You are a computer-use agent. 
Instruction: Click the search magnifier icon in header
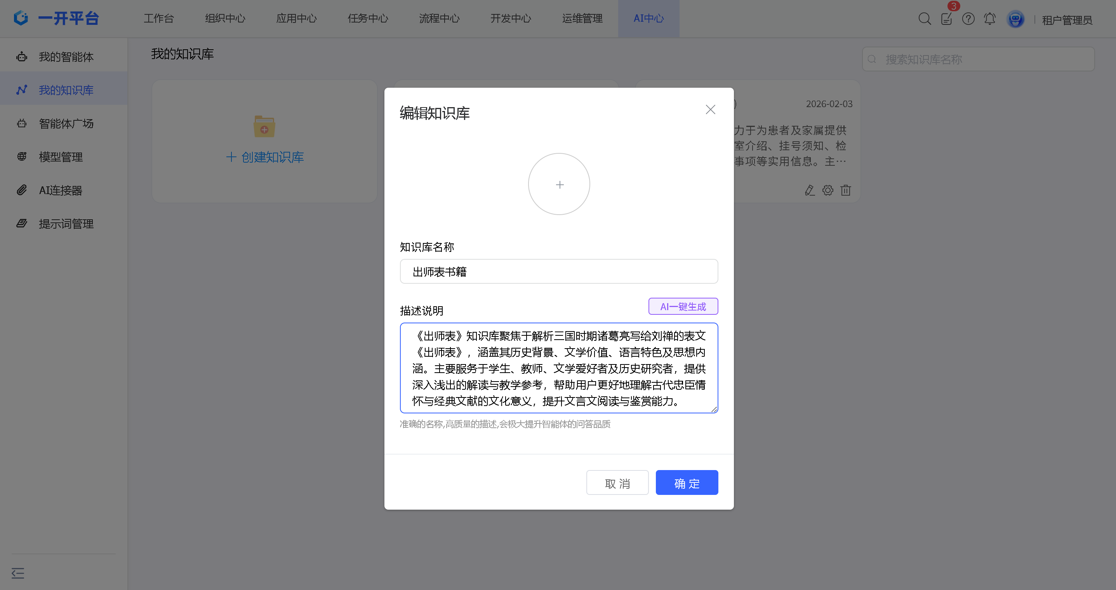pyautogui.click(x=924, y=19)
